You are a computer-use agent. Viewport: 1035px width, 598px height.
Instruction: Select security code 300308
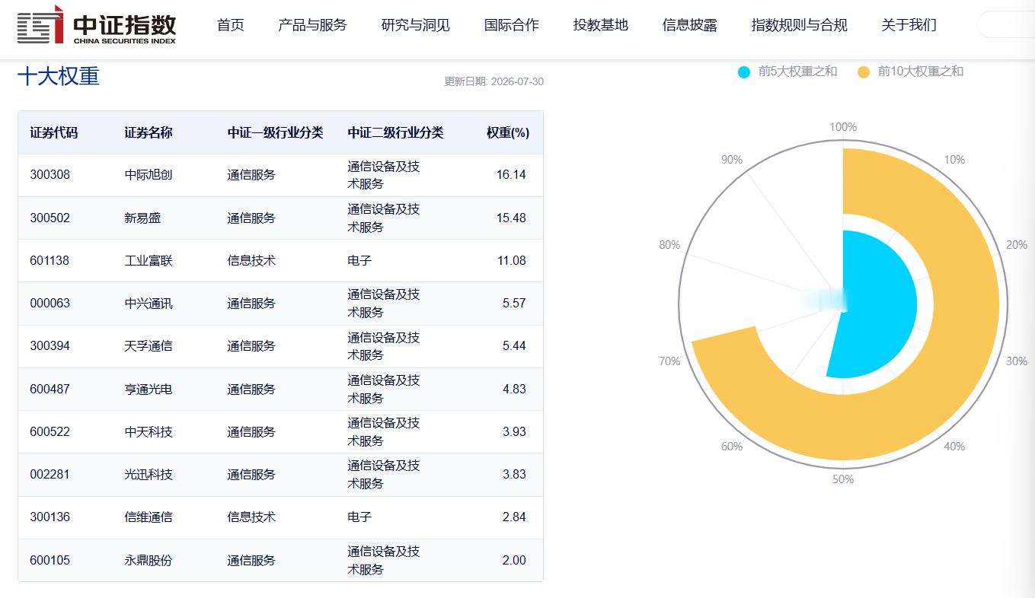click(50, 175)
